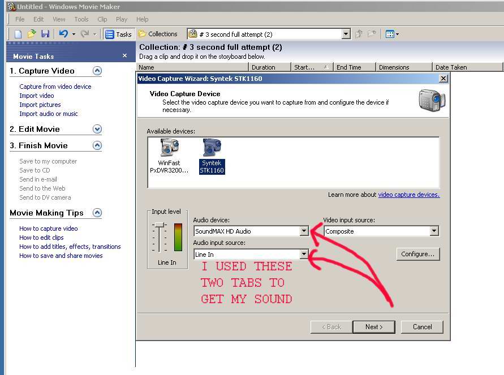Screen dimensions: 504x375
Task: Open the Views button dropdown arrow
Action: (398, 34)
